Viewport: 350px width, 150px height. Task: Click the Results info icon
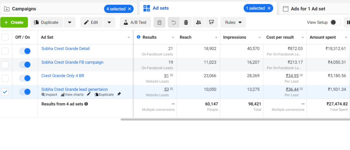[x=138, y=37]
